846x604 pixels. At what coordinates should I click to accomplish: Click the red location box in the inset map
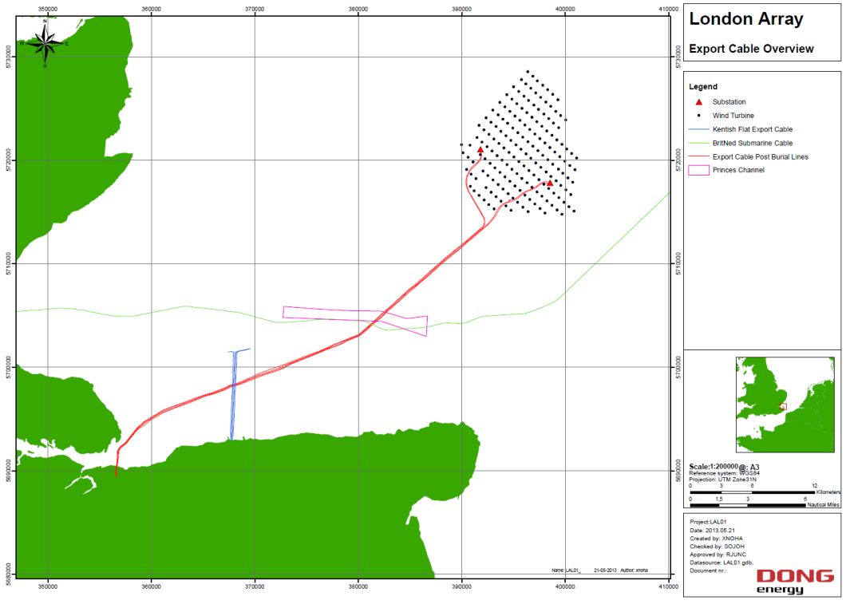[x=784, y=407]
